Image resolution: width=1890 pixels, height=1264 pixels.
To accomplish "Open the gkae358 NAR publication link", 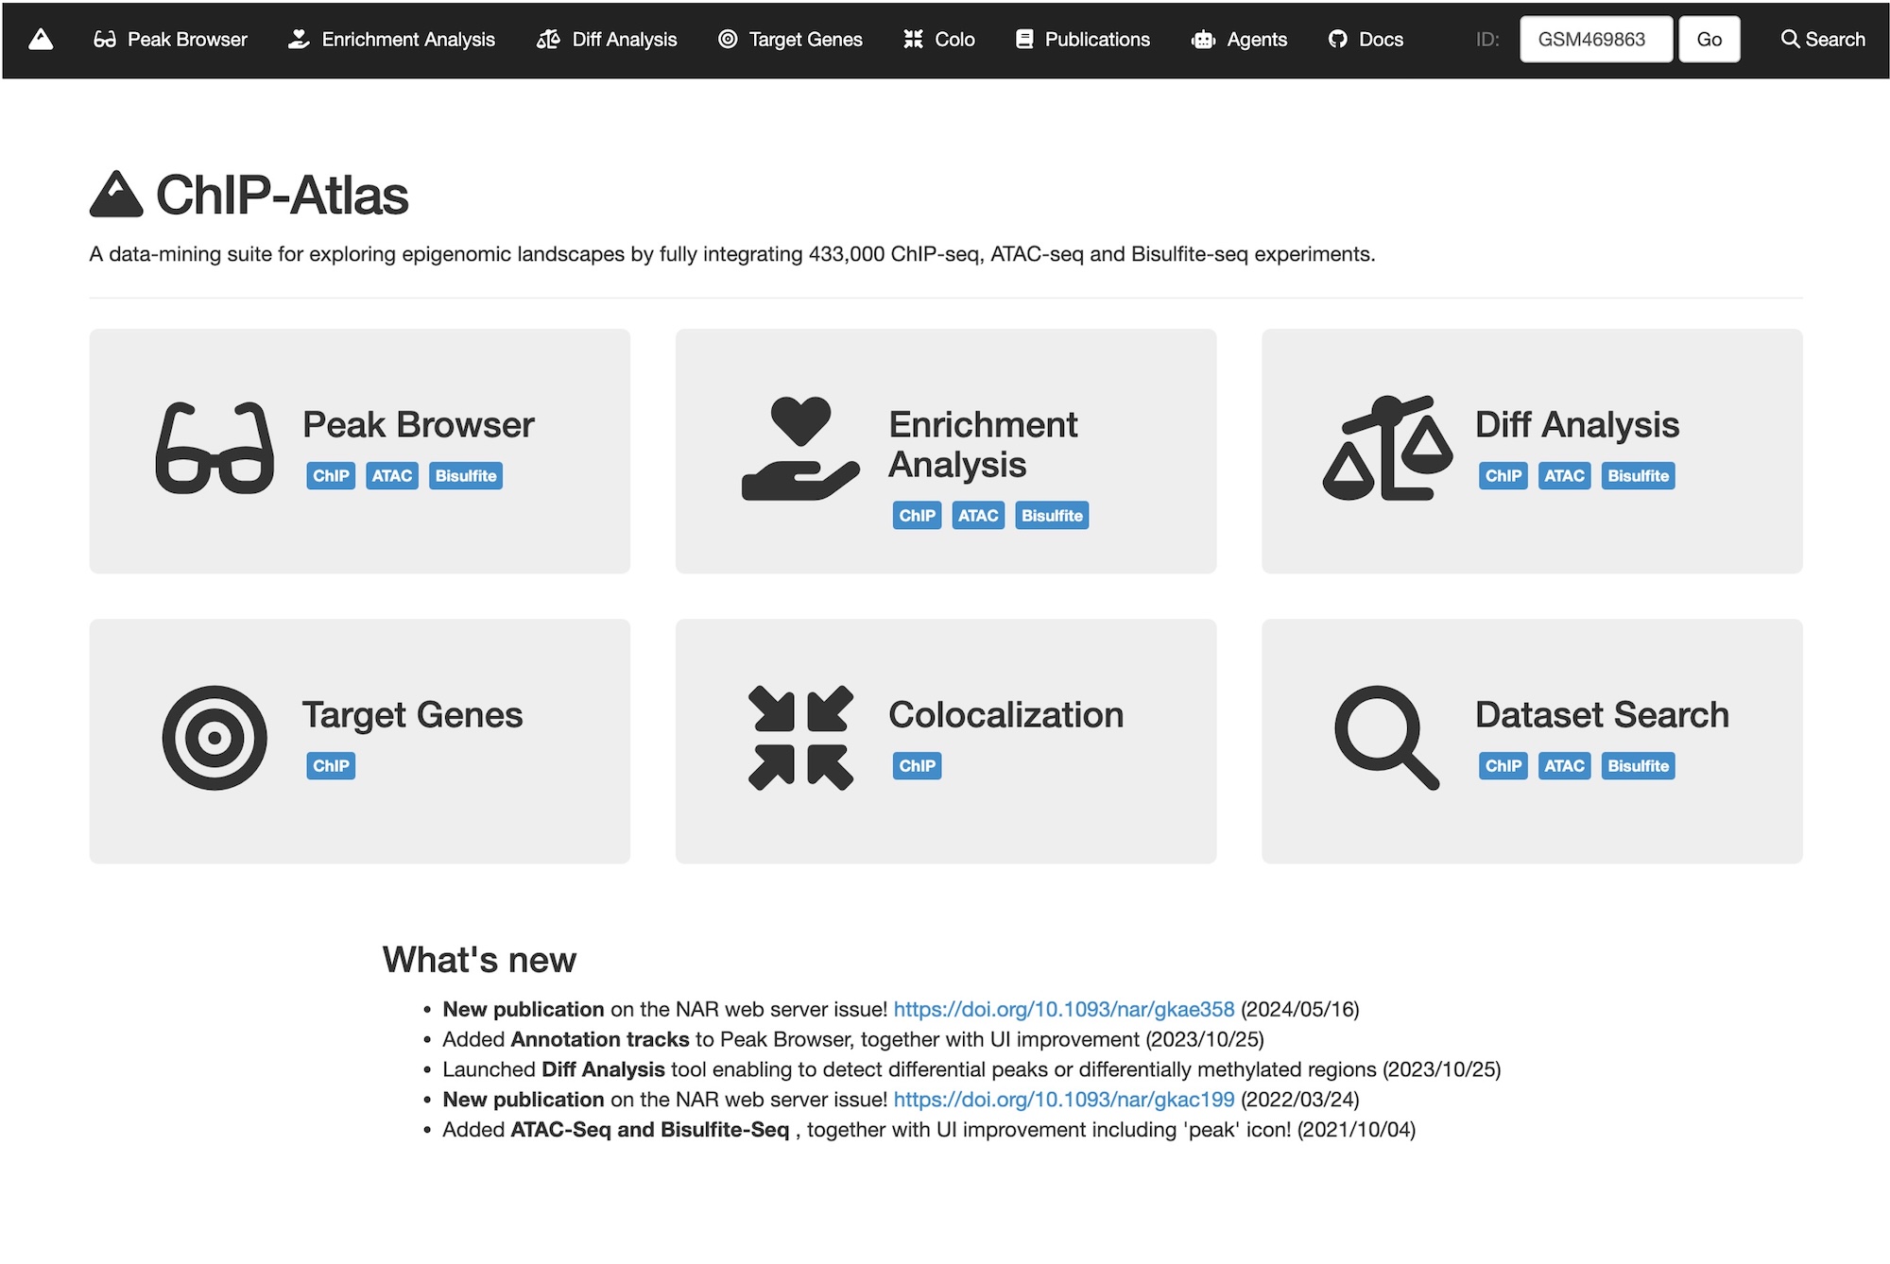I will (x=1063, y=1009).
